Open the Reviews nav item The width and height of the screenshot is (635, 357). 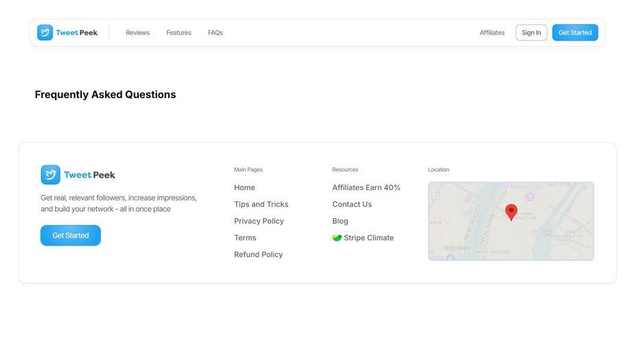138,32
